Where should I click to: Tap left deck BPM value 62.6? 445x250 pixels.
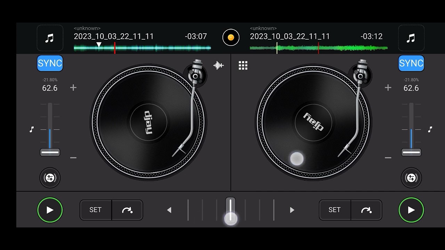[50, 88]
